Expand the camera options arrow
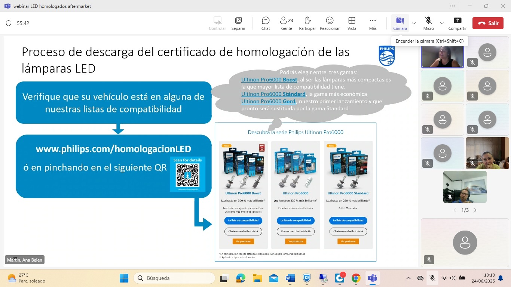511x287 pixels. tap(414, 23)
